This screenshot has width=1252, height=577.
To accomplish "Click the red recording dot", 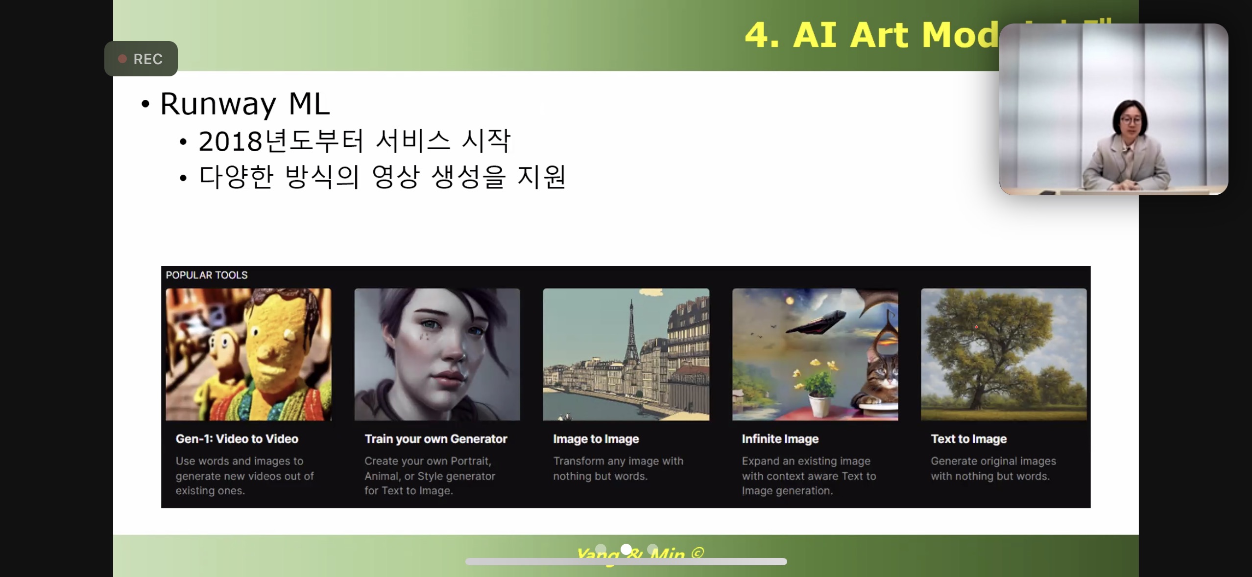I will pos(122,59).
